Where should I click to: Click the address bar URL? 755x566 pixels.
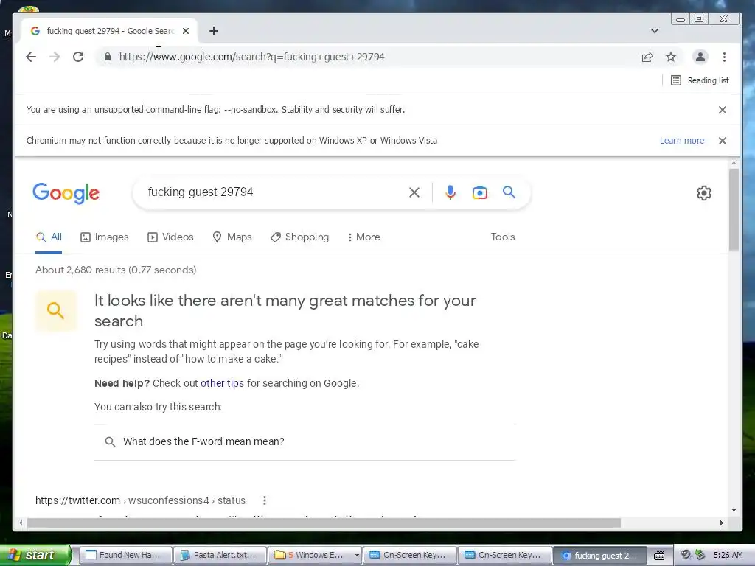click(251, 57)
